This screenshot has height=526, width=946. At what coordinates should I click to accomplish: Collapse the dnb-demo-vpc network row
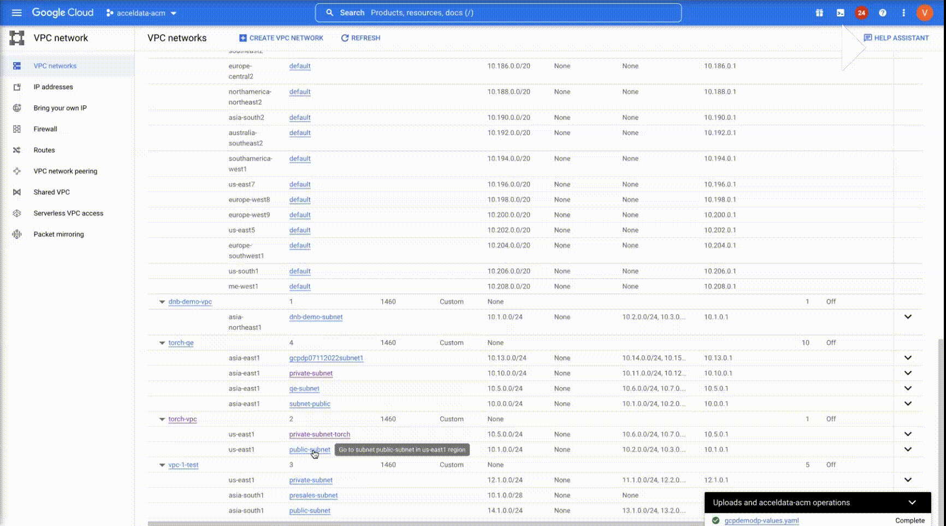(x=162, y=302)
